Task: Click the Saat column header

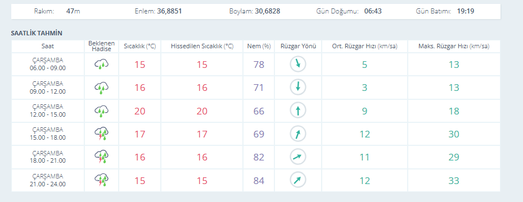Action: click(48, 46)
